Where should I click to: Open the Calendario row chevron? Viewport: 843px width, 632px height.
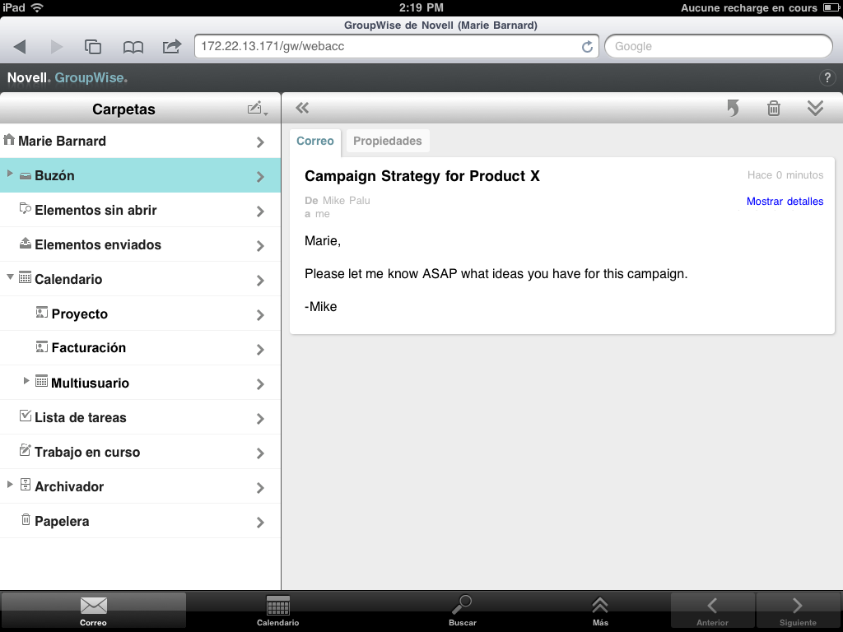[x=260, y=281]
